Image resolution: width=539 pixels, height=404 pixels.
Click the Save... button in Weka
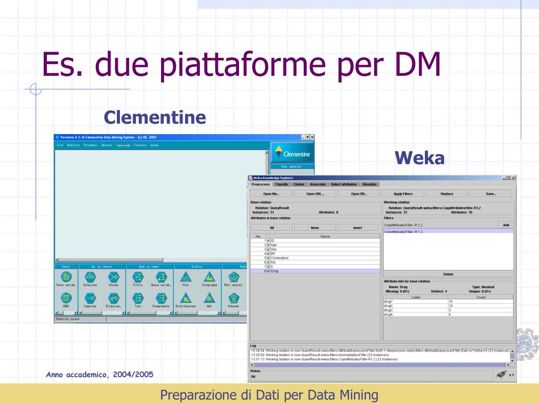pyautogui.click(x=491, y=194)
